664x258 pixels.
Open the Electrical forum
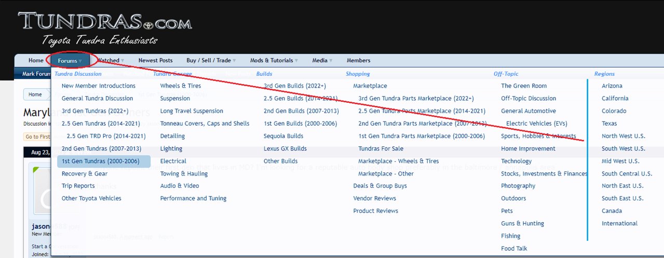click(x=173, y=161)
